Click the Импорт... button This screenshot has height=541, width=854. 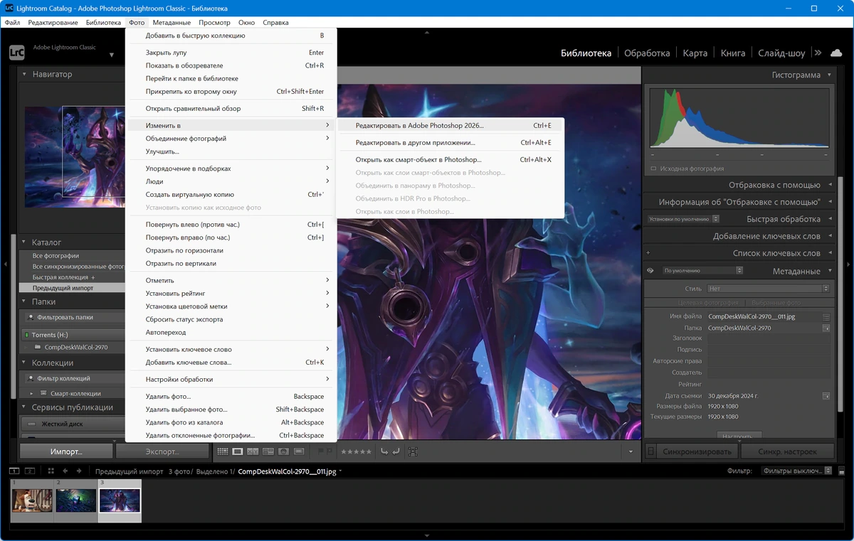click(66, 451)
